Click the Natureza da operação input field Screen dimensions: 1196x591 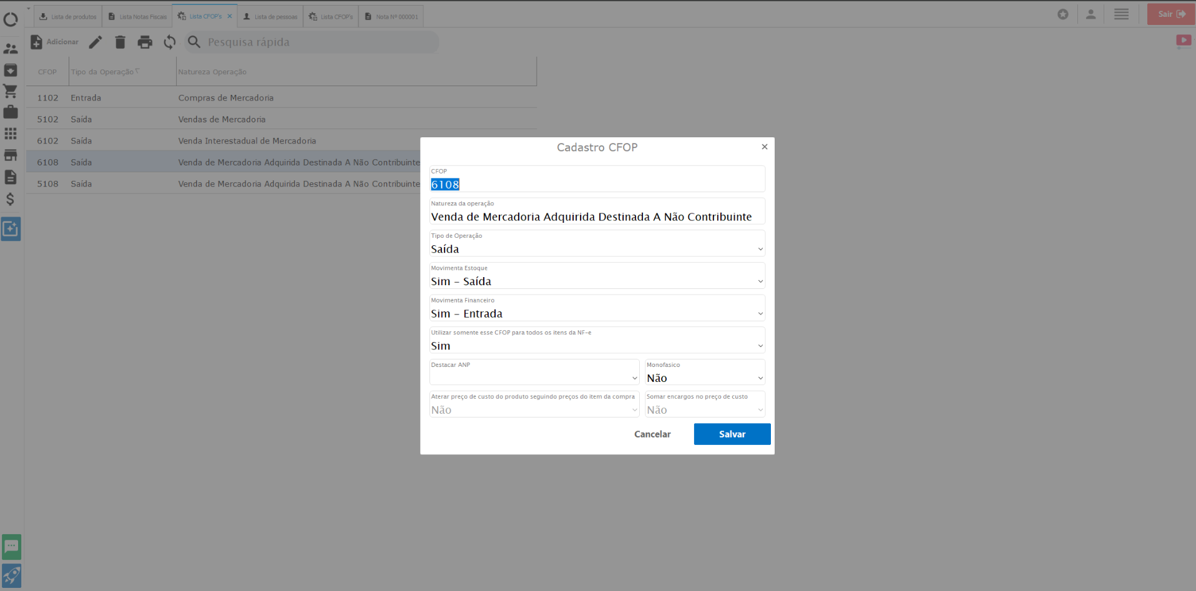pyautogui.click(x=597, y=217)
